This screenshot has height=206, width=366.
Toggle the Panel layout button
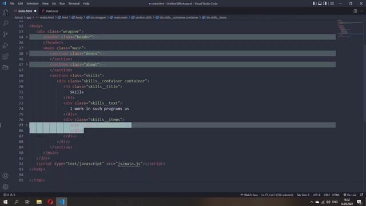pos(320,3)
